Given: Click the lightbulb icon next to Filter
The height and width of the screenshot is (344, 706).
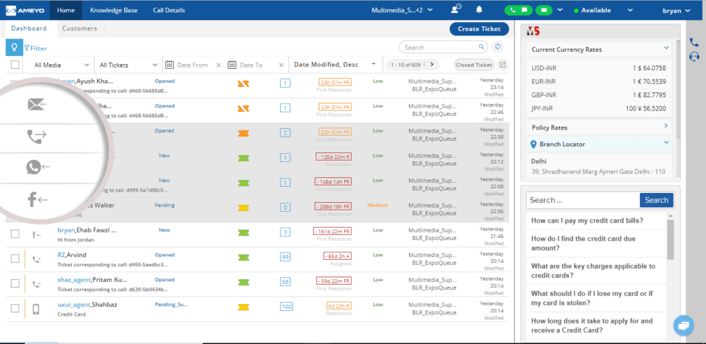Looking at the screenshot, I should pyautogui.click(x=14, y=48).
